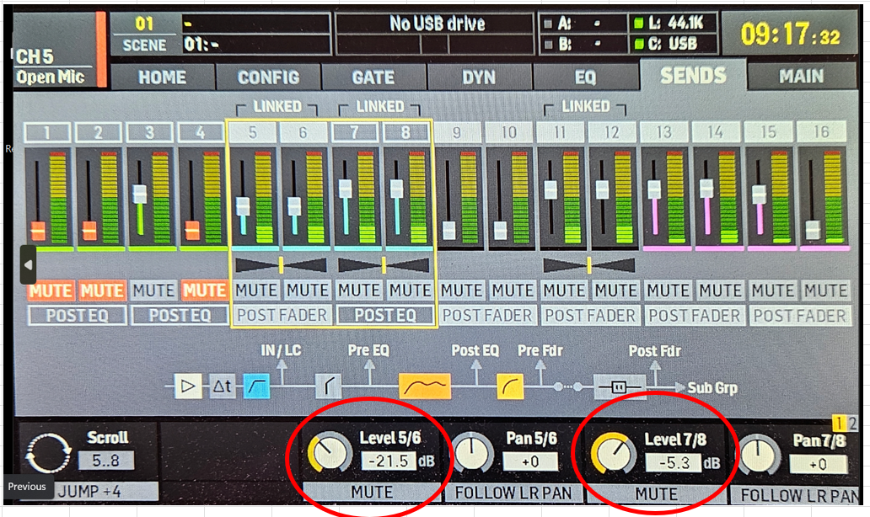Image resolution: width=870 pixels, height=517 pixels.
Task: Click the Level 7/8 value field -5.3
Action: [x=674, y=463]
